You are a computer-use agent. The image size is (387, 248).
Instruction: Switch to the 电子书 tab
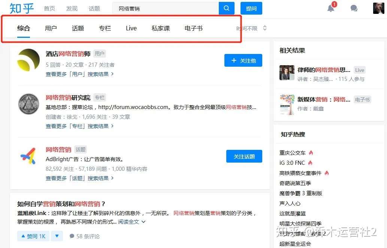(x=193, y=28)
